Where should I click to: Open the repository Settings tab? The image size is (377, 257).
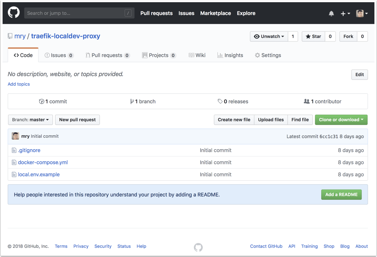[x=268, y=55]
